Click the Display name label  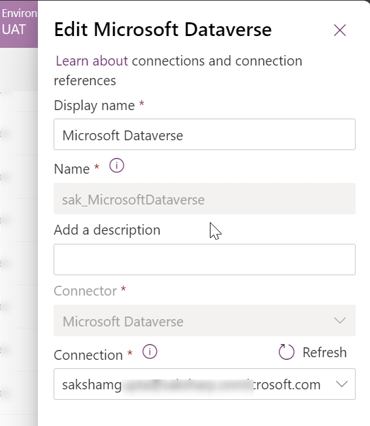pos(94,106)
